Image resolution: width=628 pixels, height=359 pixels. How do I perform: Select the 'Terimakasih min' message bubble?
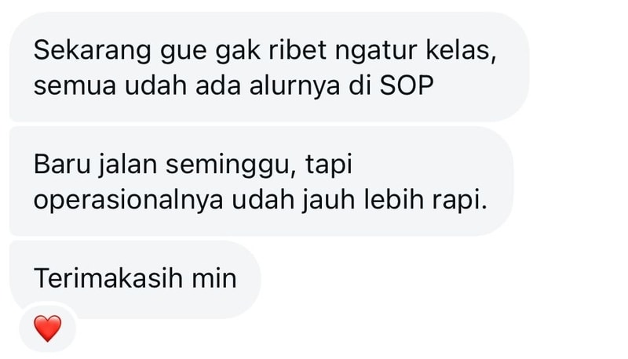135,279
